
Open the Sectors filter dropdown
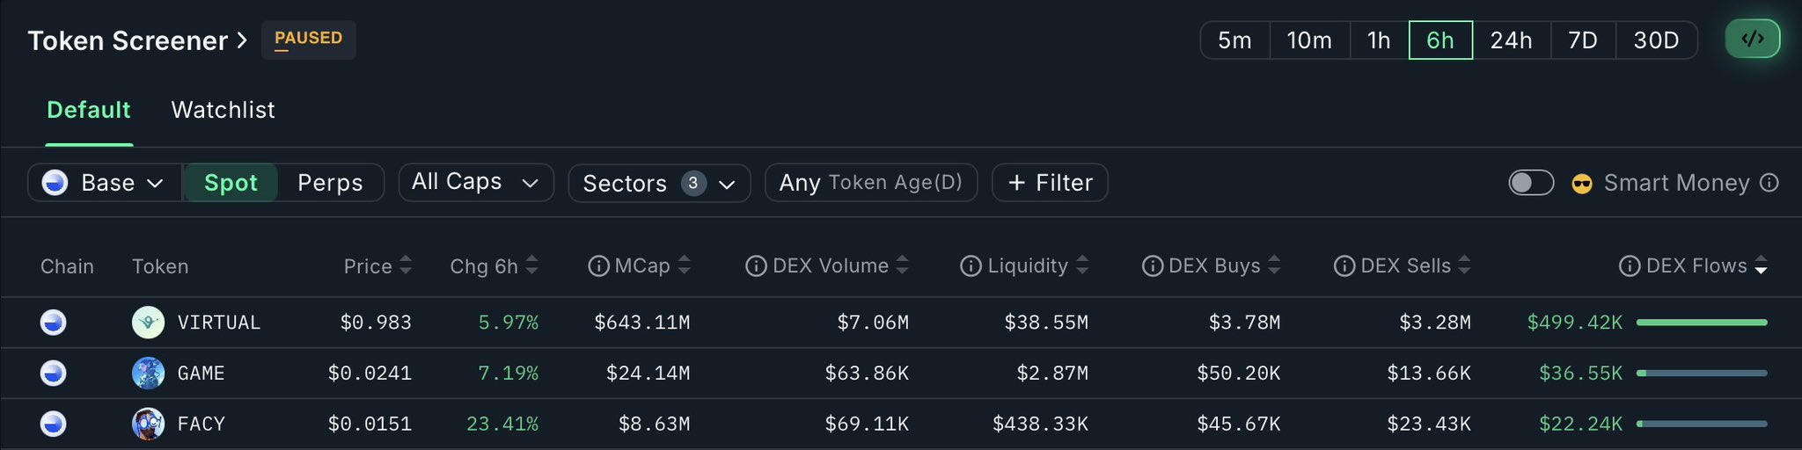click(659, 183)
